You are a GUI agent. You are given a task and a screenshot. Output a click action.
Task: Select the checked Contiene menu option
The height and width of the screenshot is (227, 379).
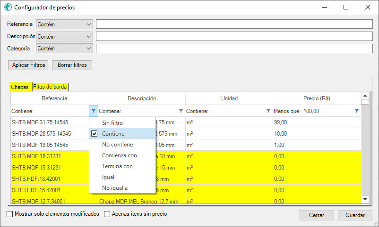(122, 134)
